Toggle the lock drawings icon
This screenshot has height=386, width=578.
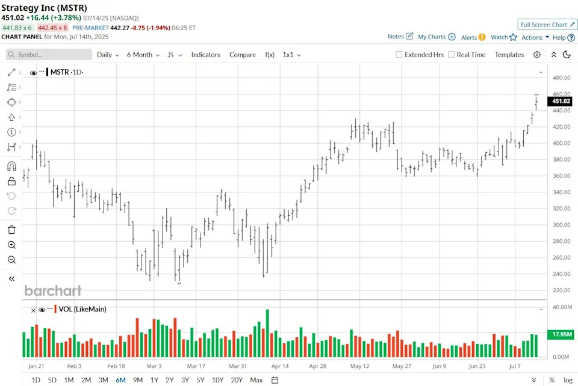point(11,181)
